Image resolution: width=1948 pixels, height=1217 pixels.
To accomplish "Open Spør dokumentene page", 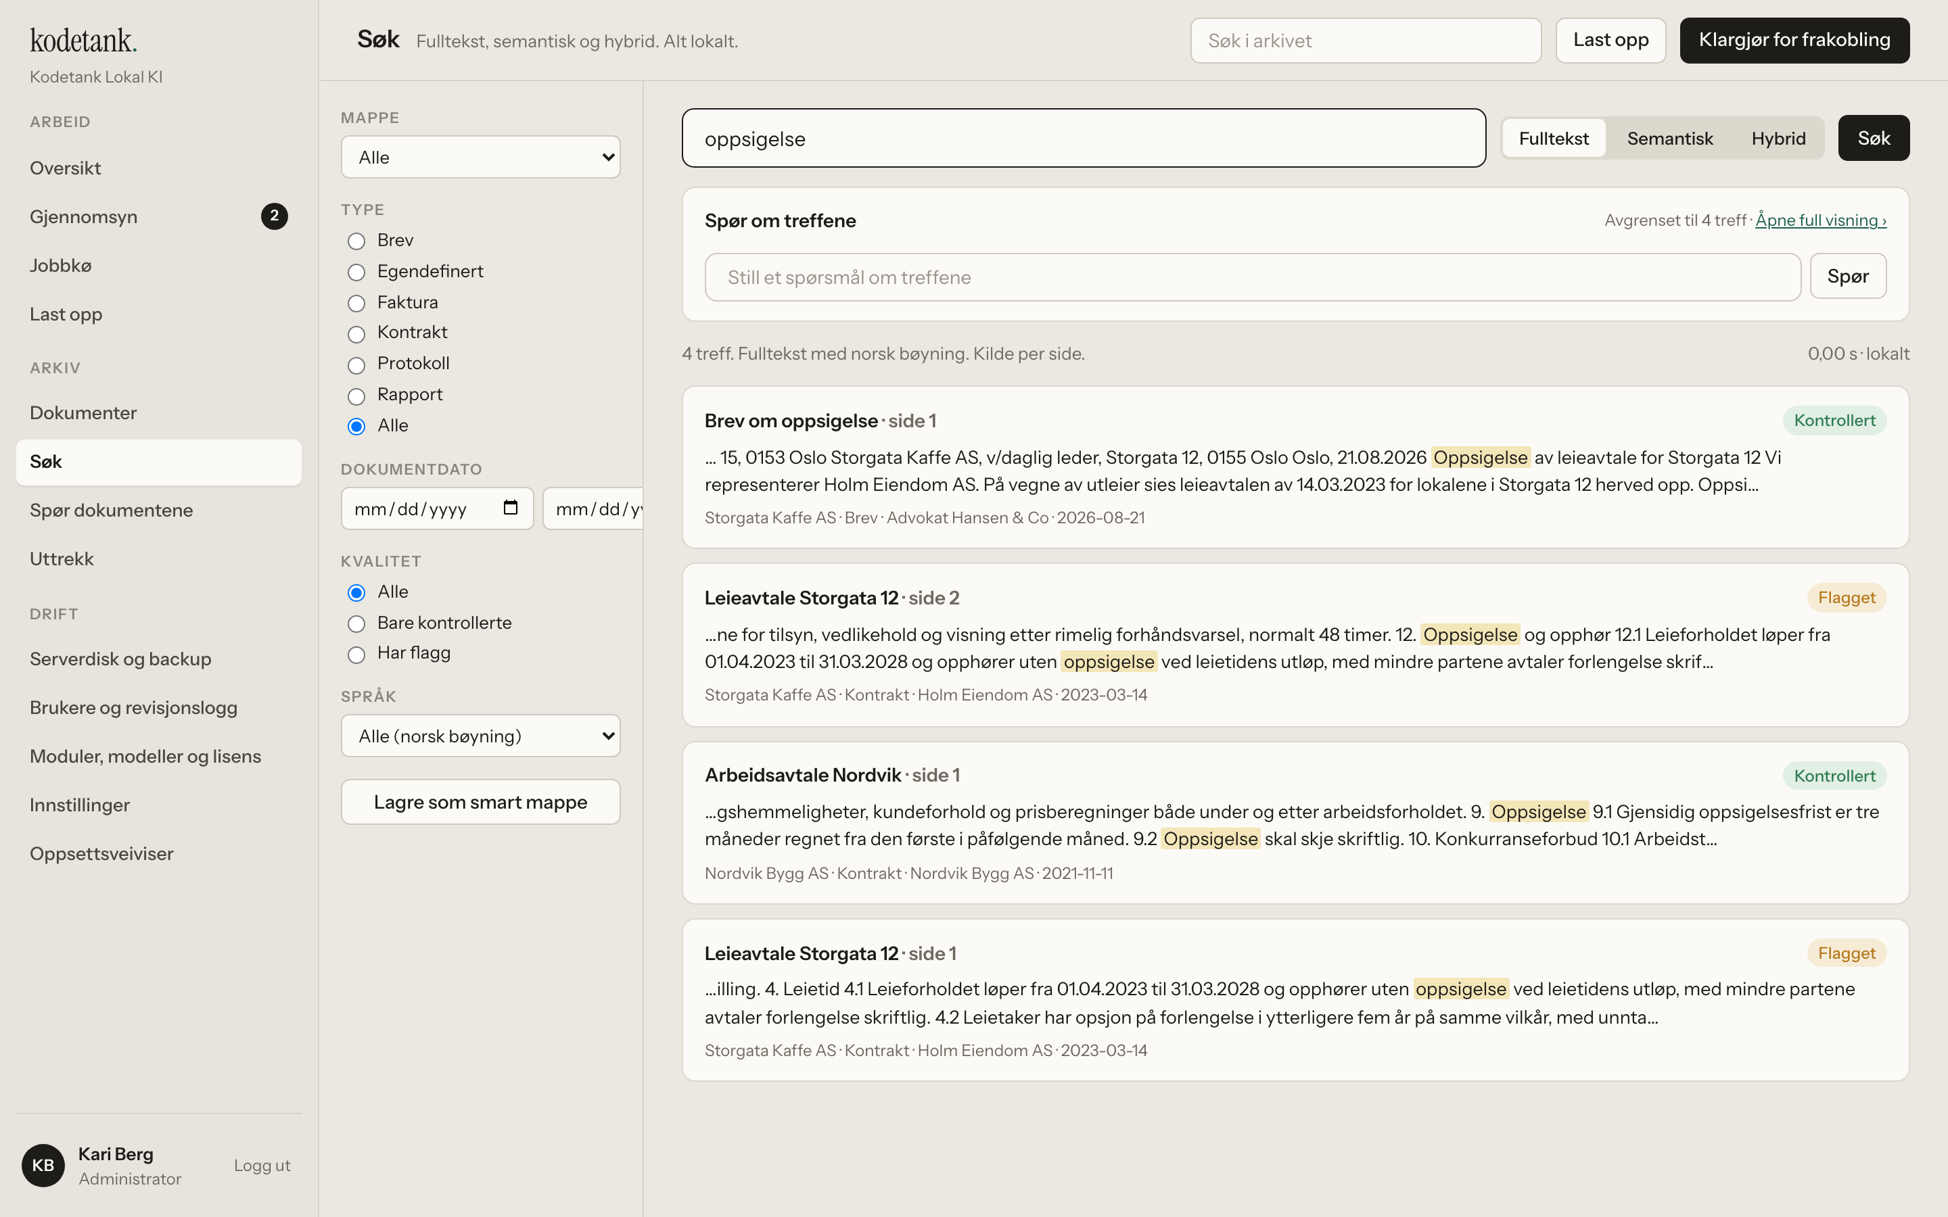I will [x=158, y=510].
